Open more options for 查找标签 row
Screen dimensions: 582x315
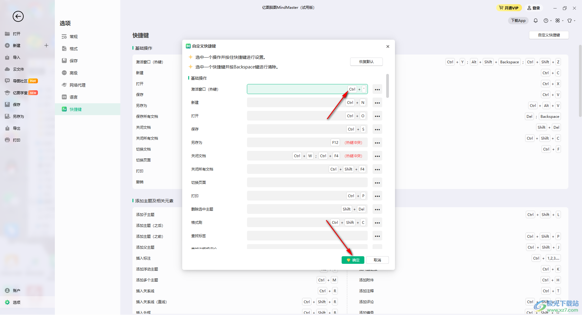tap(377, 236)
